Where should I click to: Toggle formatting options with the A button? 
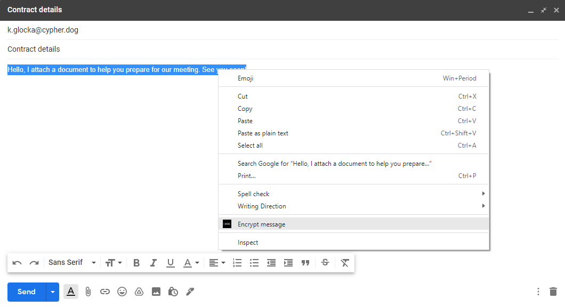[x=71, y=292]
